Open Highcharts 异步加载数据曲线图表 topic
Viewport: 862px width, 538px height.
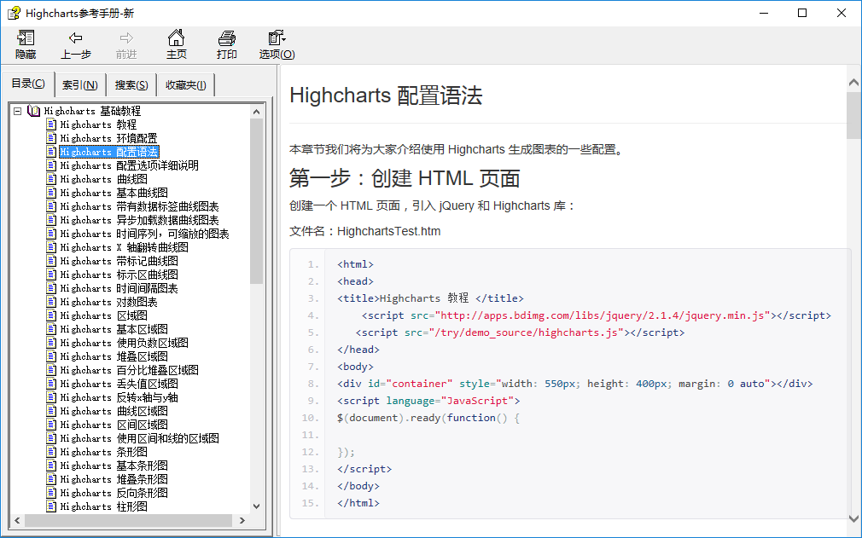139,220
